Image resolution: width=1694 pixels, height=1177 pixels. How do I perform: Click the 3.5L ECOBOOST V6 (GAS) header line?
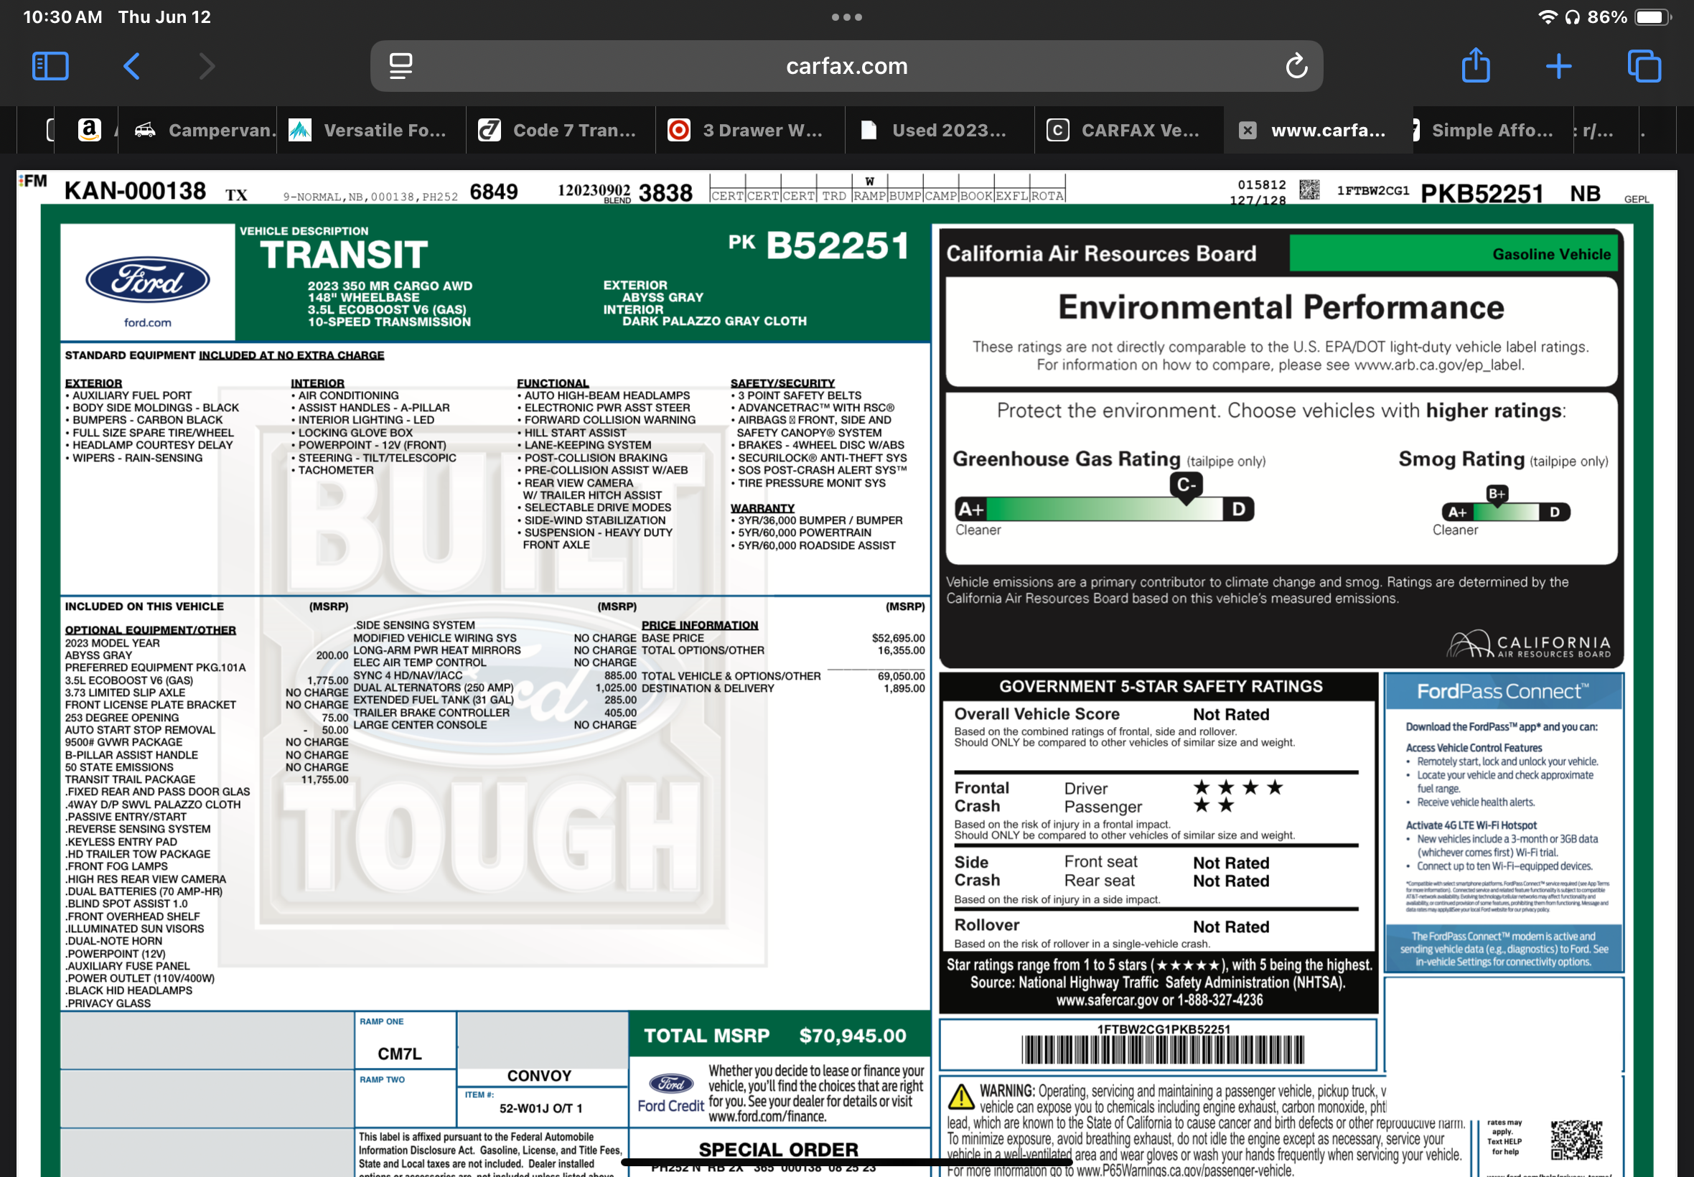[387, 310]
